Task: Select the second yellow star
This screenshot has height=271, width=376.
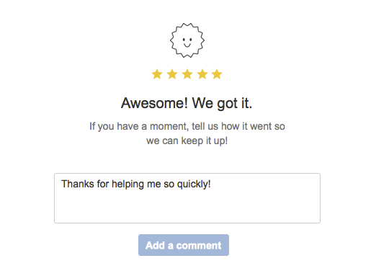Action: pyautogui.click(x=172, y=74)
